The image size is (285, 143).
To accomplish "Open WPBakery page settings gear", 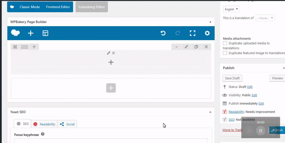I will [x=207, y=33].
